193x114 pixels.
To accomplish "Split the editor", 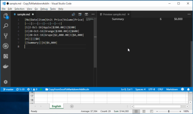I will (x=86, y=14).
